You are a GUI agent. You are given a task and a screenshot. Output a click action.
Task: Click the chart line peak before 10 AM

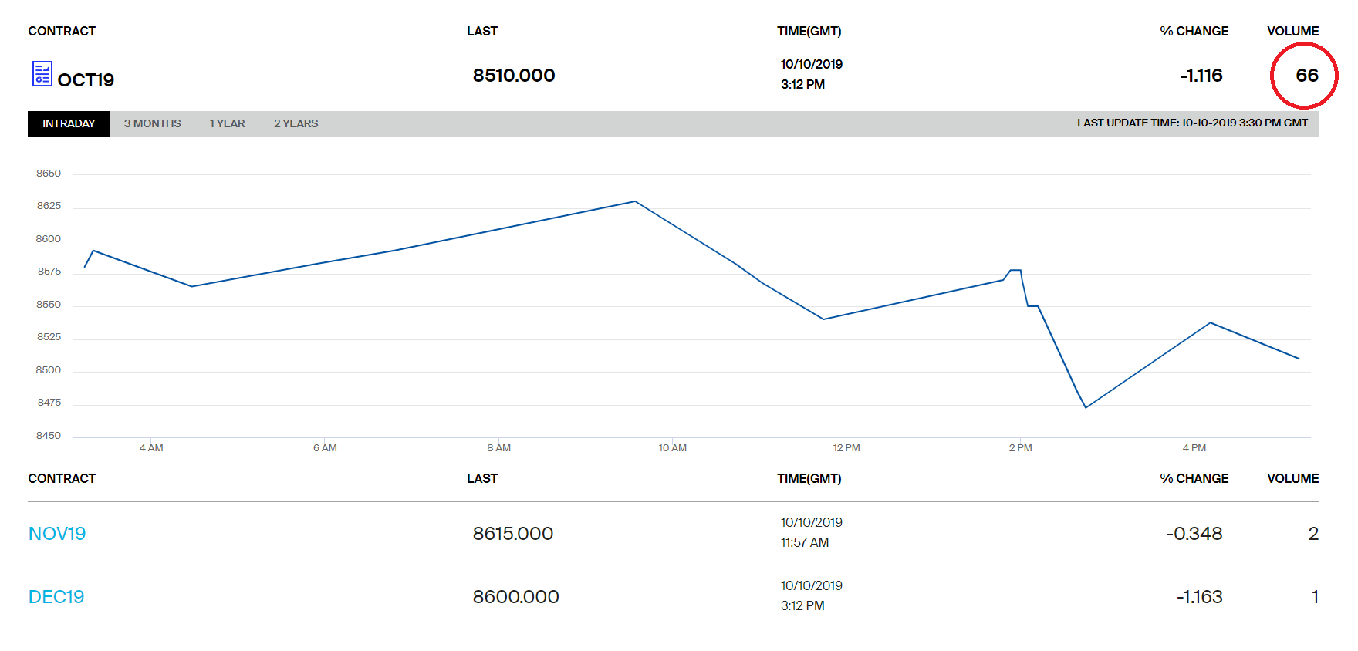pos(635,201)
